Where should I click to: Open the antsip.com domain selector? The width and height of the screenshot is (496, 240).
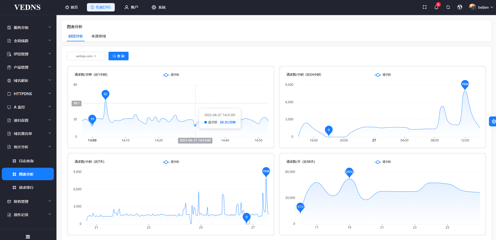[x=86, y=56]
